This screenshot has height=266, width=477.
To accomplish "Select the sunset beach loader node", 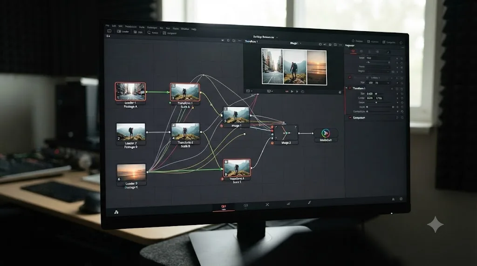I will (x=131, y=173).
